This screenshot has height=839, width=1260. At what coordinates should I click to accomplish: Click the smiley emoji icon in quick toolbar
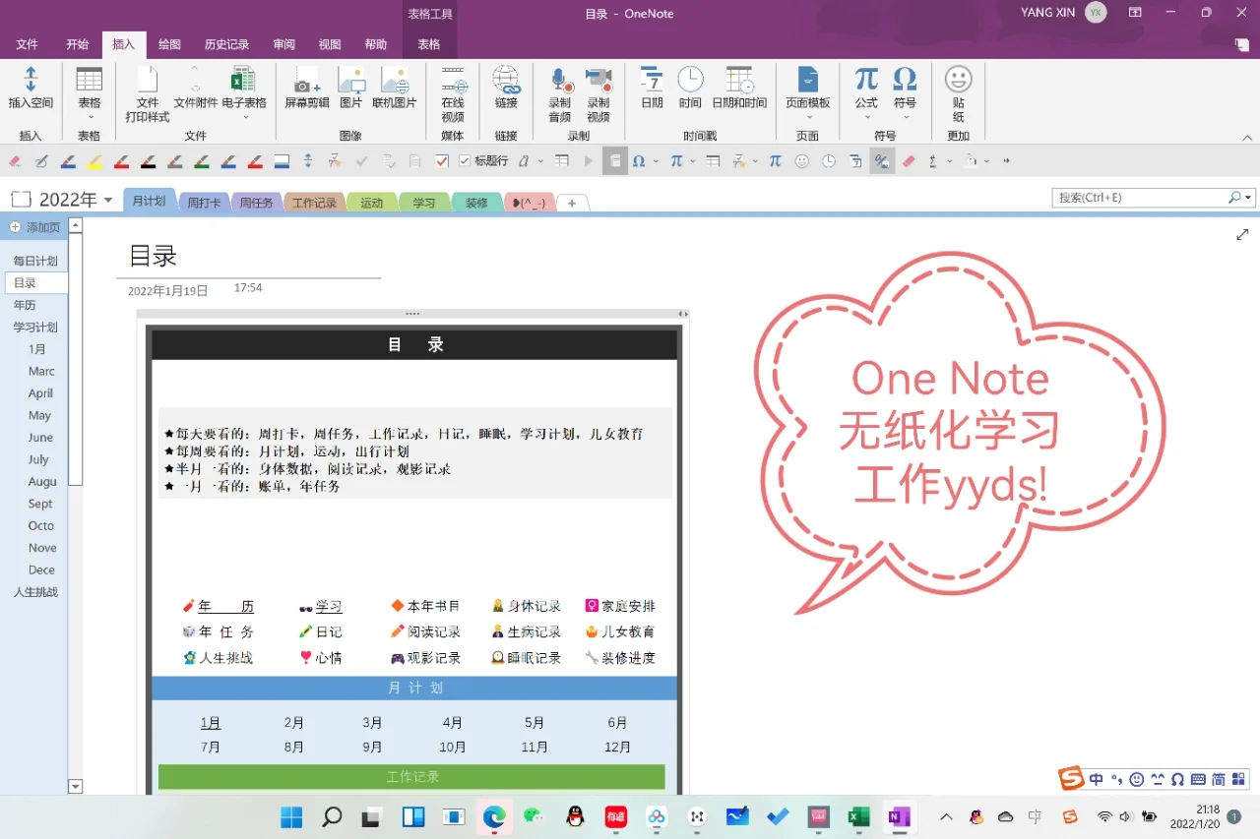802,161
